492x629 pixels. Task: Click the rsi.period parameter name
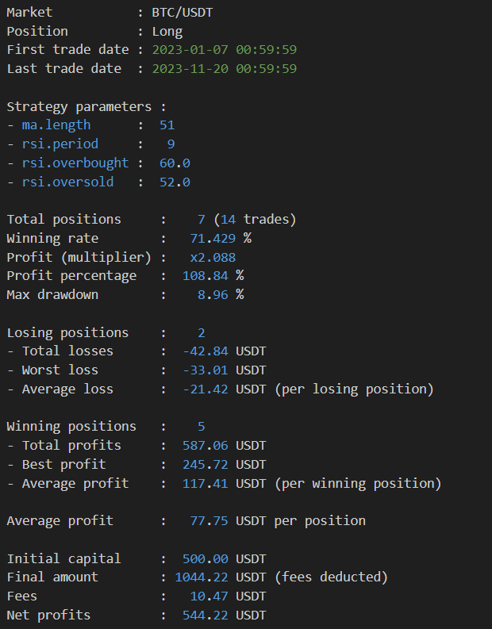(x=60, y=144)
